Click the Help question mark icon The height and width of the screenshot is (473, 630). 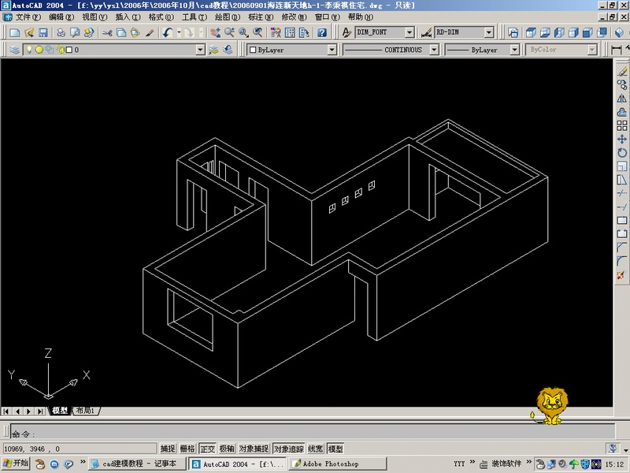322,32
